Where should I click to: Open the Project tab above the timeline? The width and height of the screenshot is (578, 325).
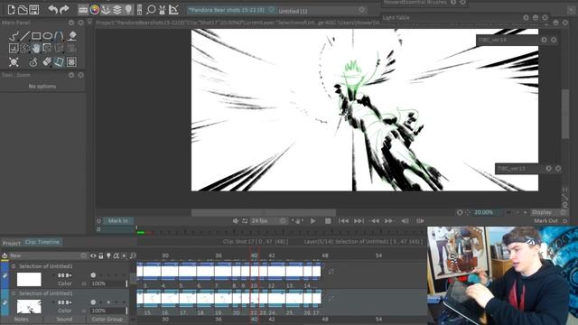(x=12, y=243)
